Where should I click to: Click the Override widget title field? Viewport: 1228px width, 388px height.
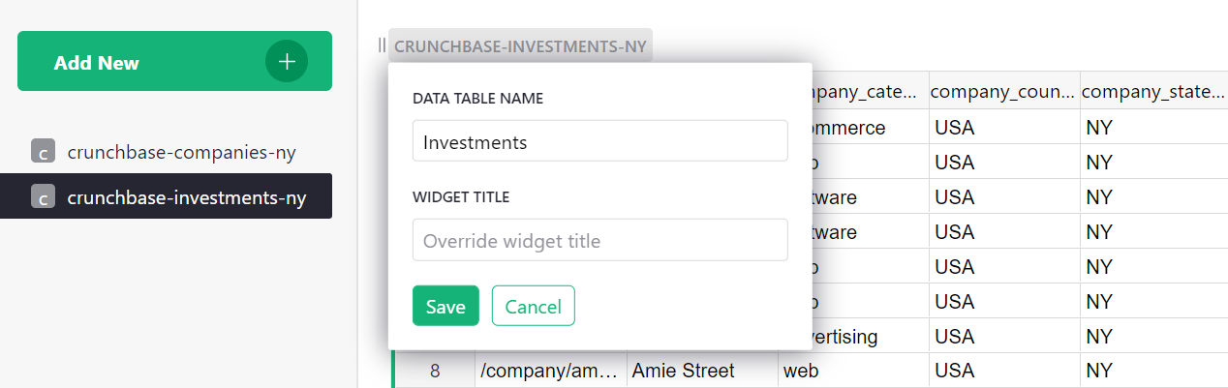coord(599,240)
